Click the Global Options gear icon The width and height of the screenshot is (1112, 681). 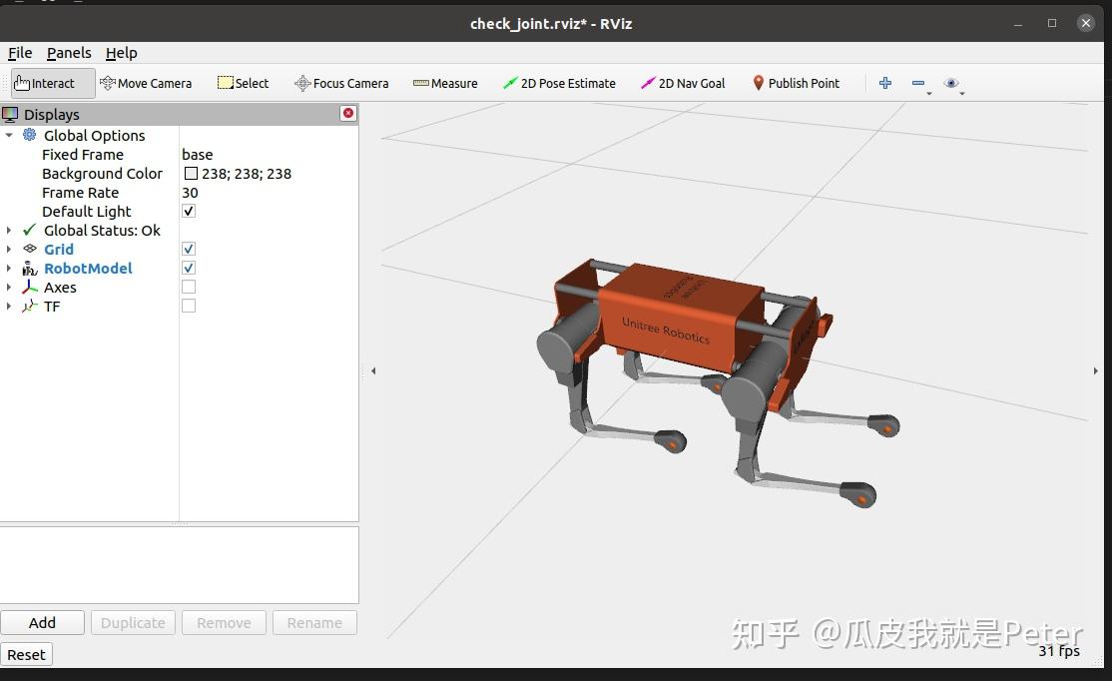tap(29, 135)
